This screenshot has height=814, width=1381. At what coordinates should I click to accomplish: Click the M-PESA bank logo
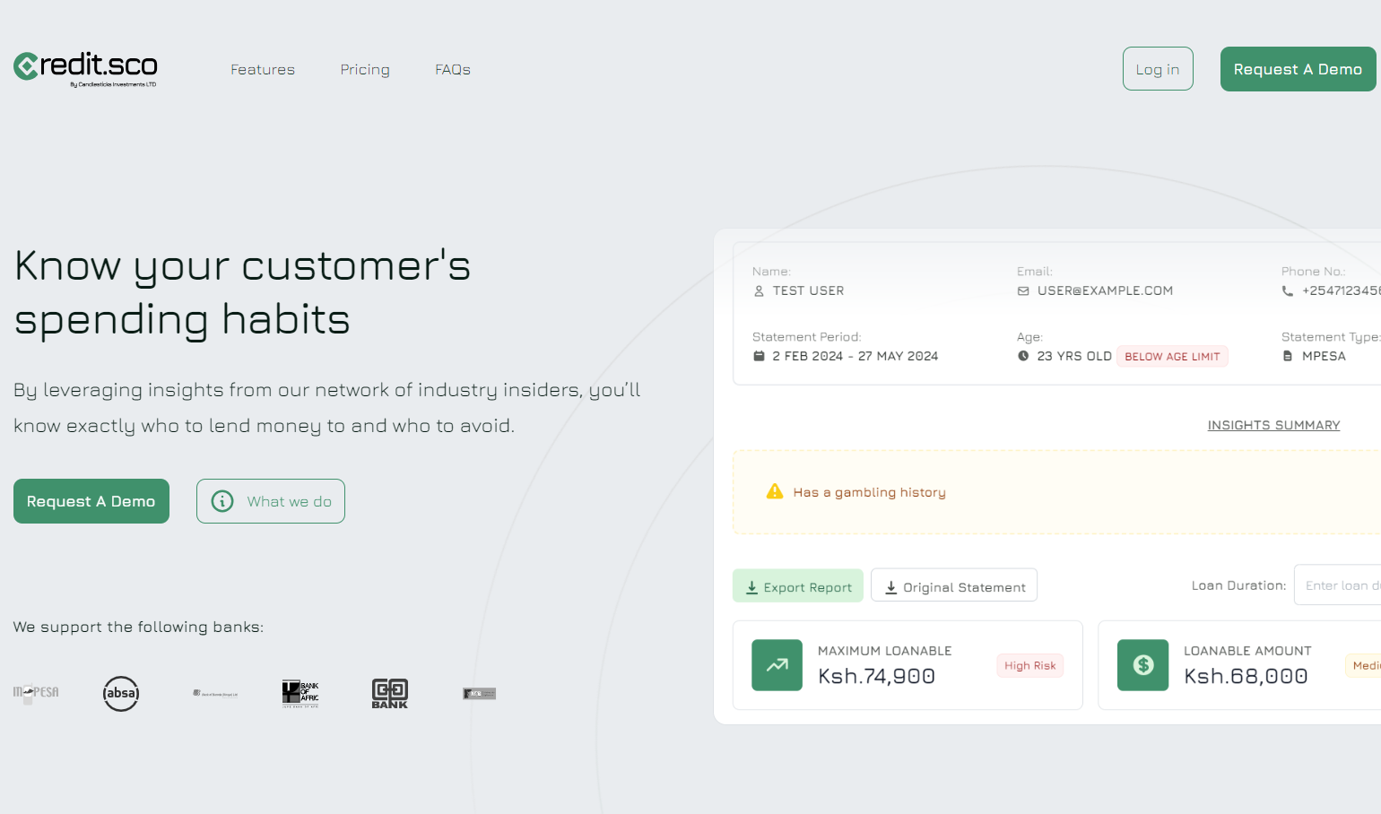point(36,693)
